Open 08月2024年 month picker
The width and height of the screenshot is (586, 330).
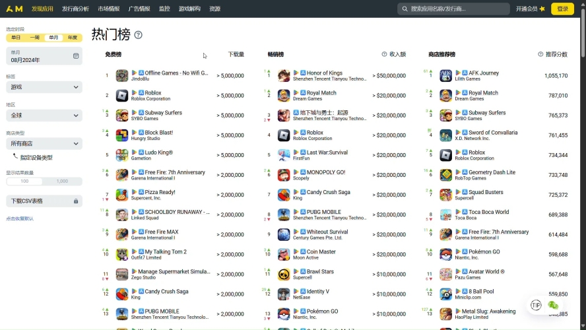[x=44, y=56]
